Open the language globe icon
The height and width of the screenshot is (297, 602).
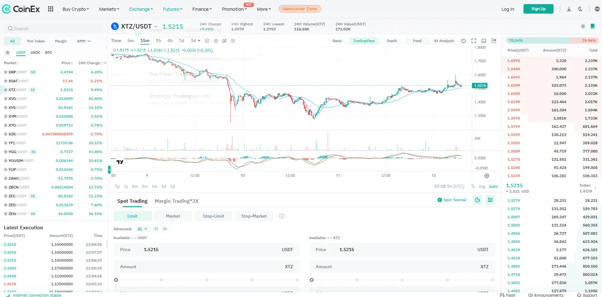click(597, 9)
